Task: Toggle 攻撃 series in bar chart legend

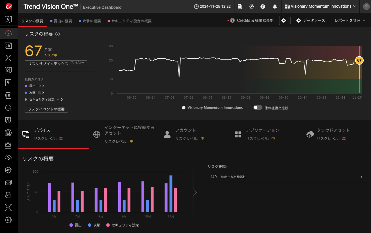Action: point(94,225)
